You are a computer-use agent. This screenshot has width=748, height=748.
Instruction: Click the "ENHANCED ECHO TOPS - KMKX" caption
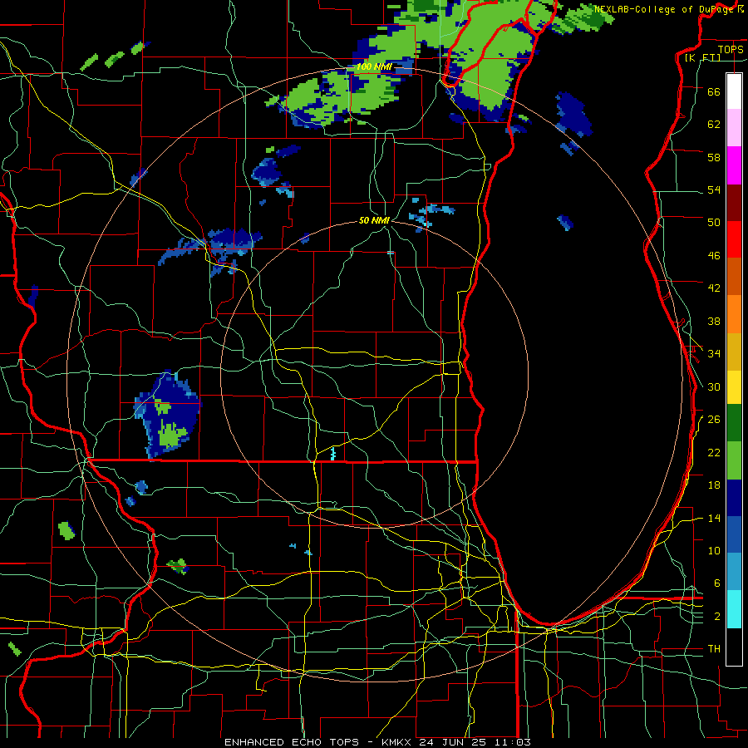tap(317, 742)
